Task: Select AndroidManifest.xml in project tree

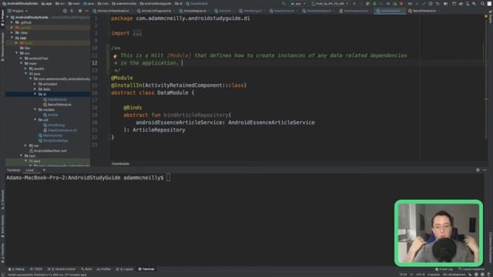Action: pos(48,151)
